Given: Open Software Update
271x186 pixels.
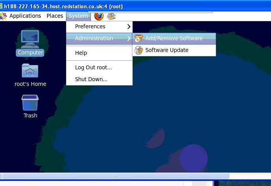Looking at the screenshot, I should 174,50.
